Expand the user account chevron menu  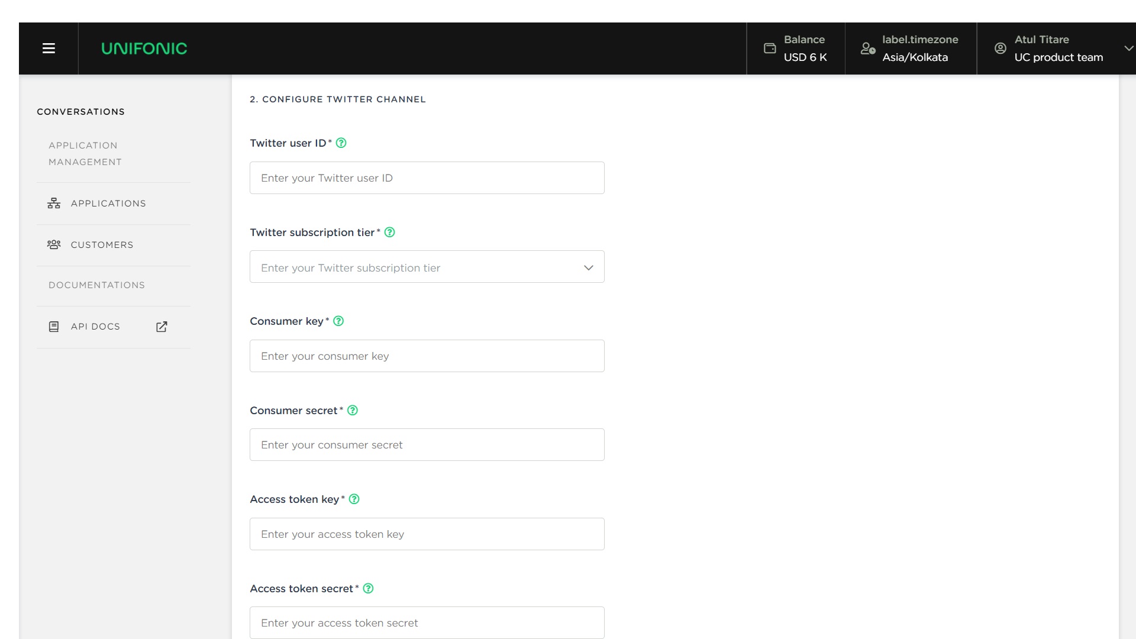click(1128, 49)
